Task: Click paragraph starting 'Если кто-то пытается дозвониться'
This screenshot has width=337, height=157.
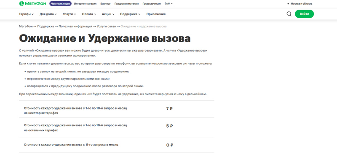Action: tap(115, 64)
